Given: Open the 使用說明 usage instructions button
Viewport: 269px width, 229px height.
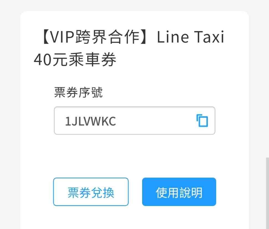Looking at the screenshot, I should [x=179, y=192].
